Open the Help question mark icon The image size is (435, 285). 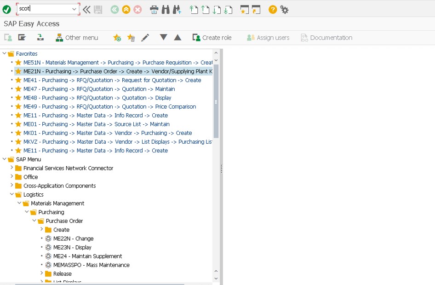click(x=273, y=10)
